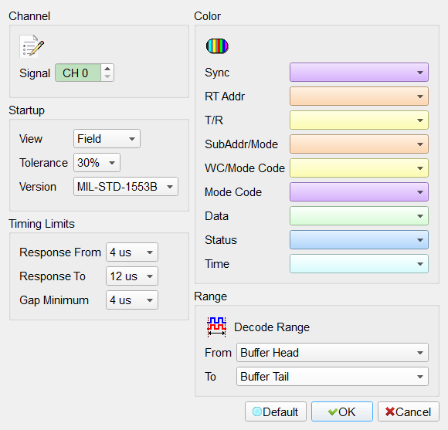Screen dimensions: 448x430
Task: Open the Response From dropdown
Action: (132, 252)
